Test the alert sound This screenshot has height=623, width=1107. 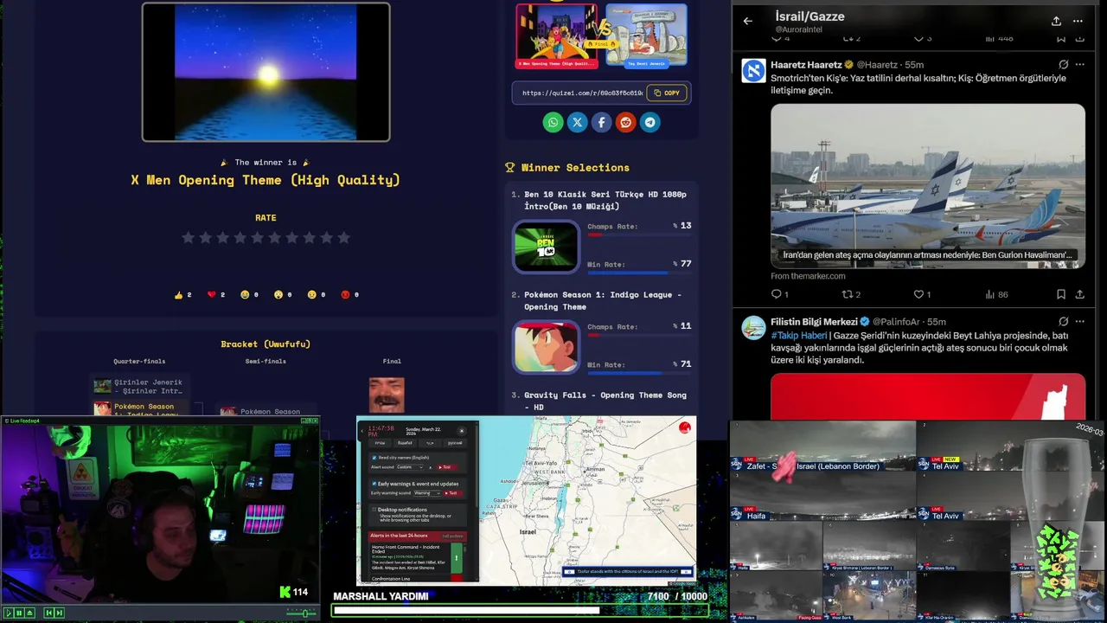coord(446,467)
